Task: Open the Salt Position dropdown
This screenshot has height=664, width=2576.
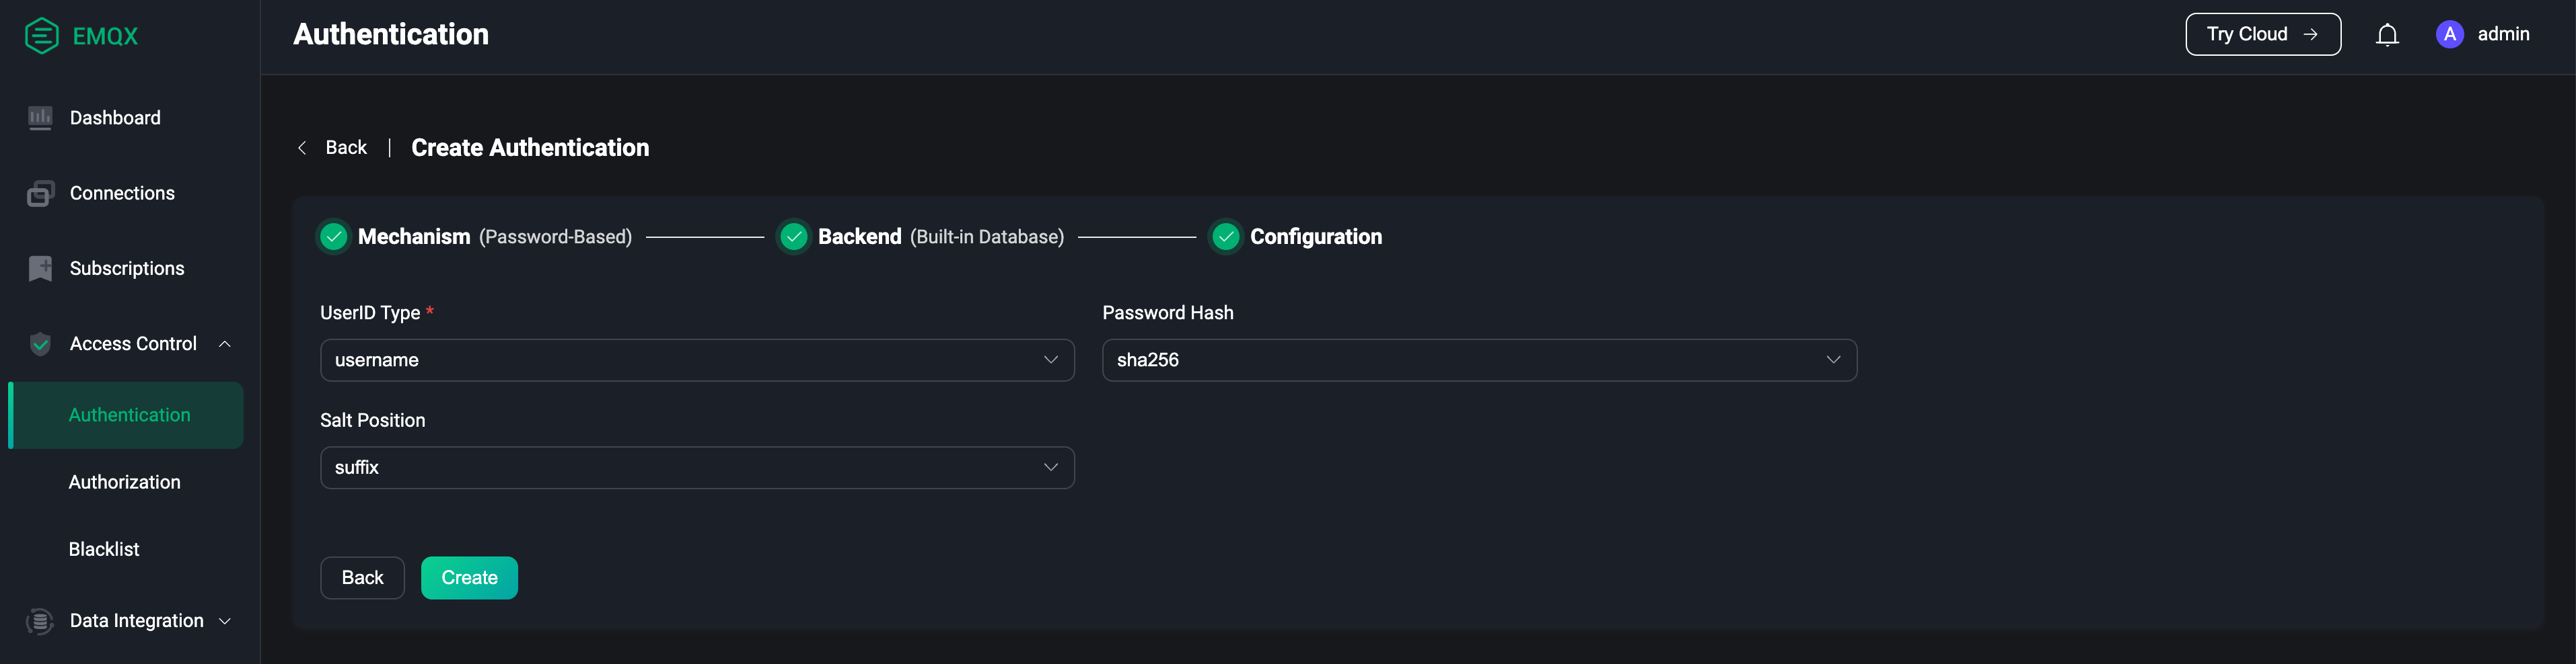Action: 697,467
